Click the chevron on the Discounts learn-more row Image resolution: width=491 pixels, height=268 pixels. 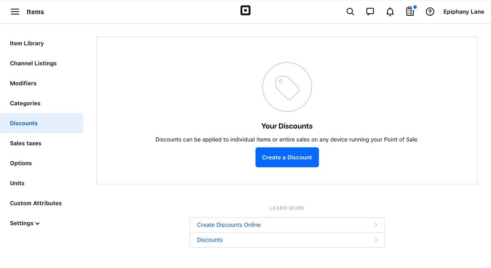(376, 240)
